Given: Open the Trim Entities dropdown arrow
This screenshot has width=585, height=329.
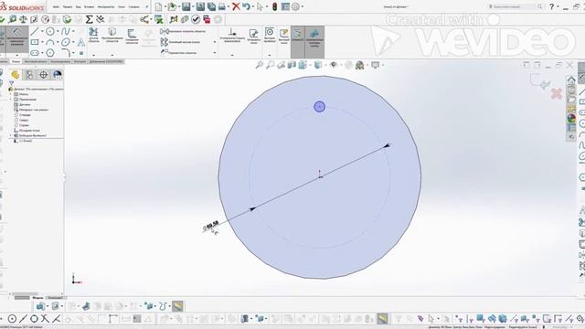Looking at the screenshot, I should (x=93, y=55).
